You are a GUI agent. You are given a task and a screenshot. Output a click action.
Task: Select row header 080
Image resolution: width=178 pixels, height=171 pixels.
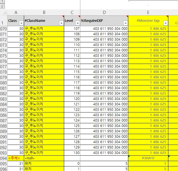(x=4, y=83)
